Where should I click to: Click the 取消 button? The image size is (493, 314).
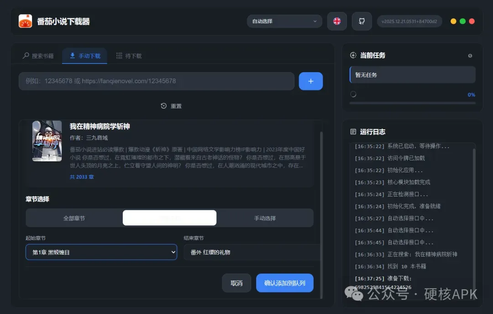pos(236,283)
